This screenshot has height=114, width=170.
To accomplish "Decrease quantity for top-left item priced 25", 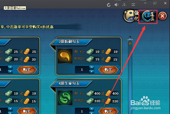I will 10,71.
